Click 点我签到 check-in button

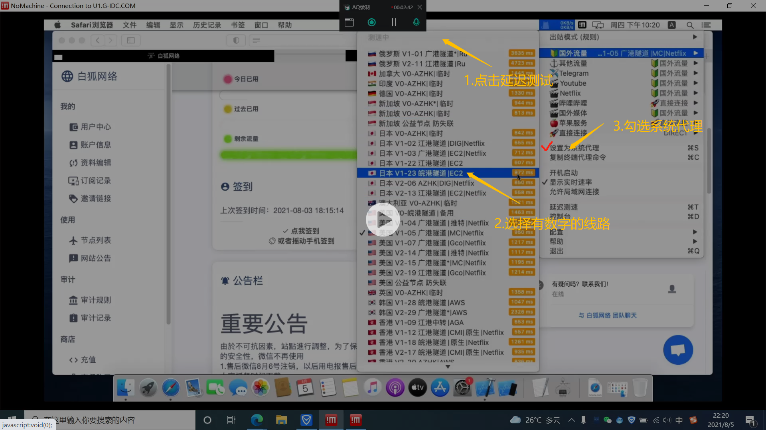coord(301,231)
